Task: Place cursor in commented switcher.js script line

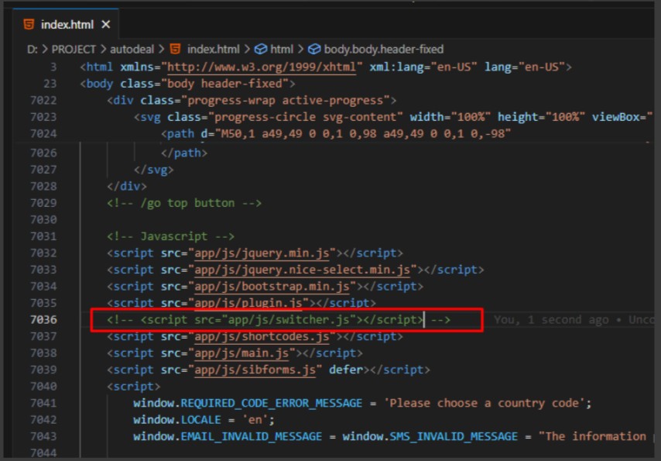Action: 278,320
